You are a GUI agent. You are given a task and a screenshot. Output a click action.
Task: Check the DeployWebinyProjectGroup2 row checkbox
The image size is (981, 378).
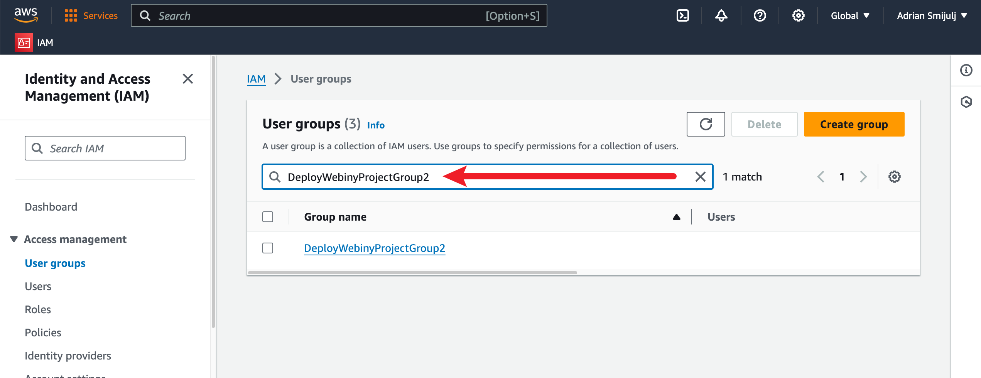click(x=267, y=248)
